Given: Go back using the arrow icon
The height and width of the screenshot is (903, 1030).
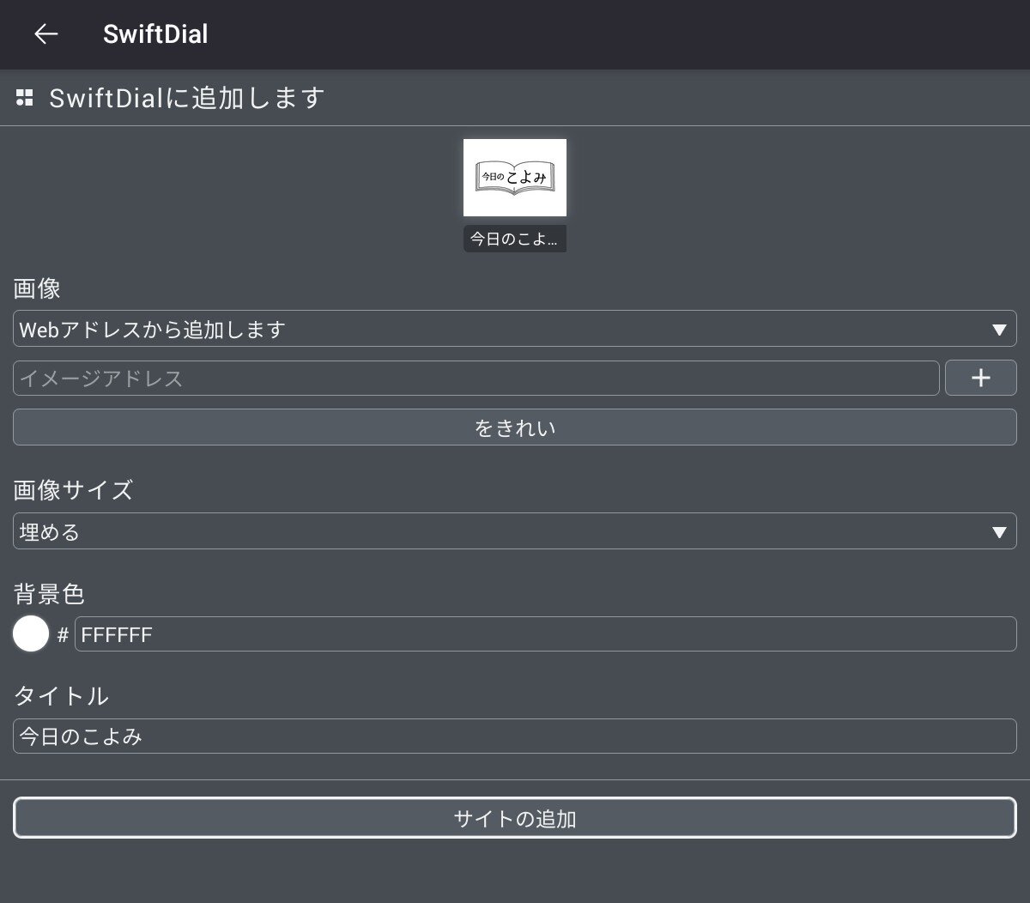Looking at the screenshot, I should (45, 34).
